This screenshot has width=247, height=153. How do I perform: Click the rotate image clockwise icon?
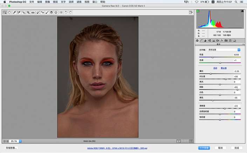tap(70, 13)
